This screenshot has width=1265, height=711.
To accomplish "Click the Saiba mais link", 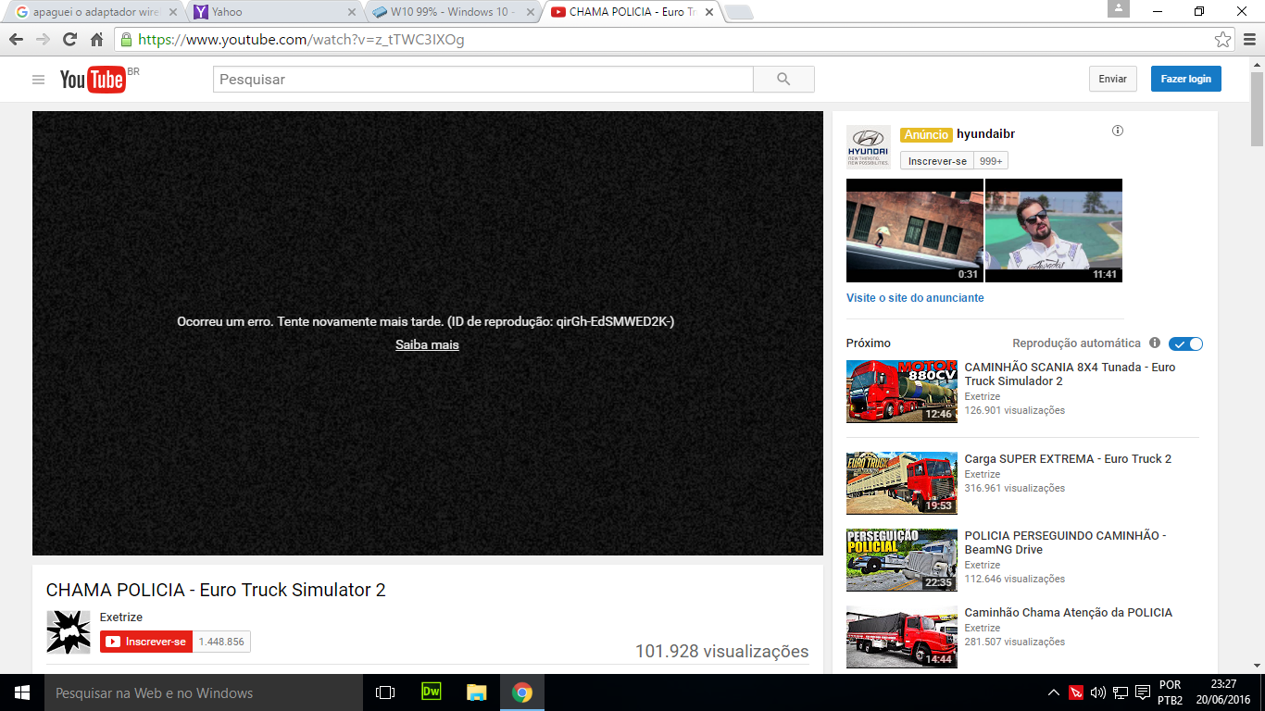I will (427, 344).
